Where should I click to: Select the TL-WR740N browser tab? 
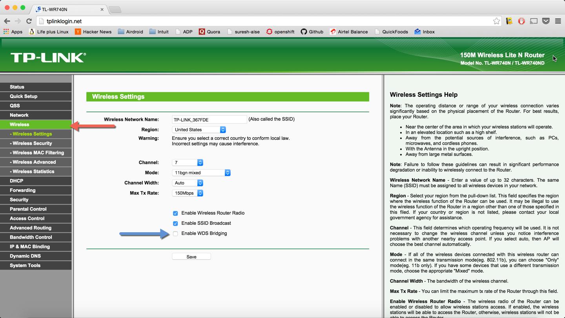[x=69, y=9]
